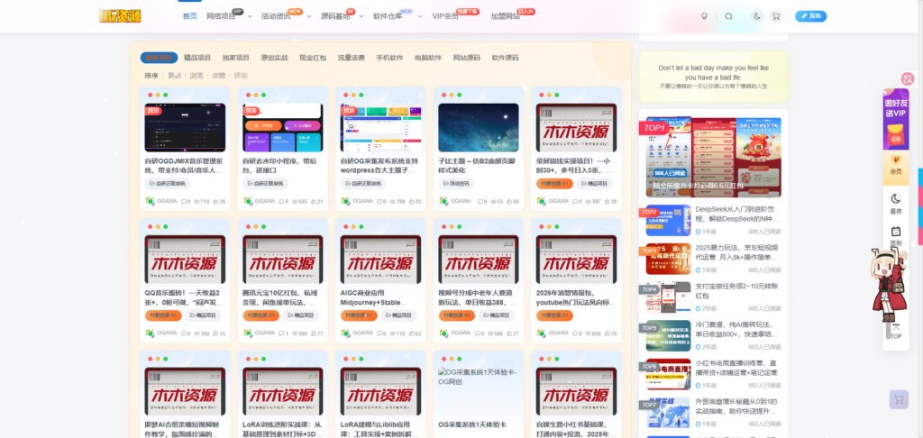923x438 pixels.
Task: Expand the 网络项目 dropdown menu
Action: 224,16
